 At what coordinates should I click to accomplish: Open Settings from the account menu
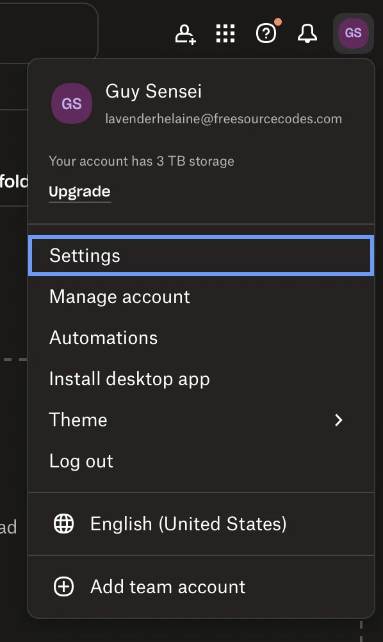pos(201,256)
